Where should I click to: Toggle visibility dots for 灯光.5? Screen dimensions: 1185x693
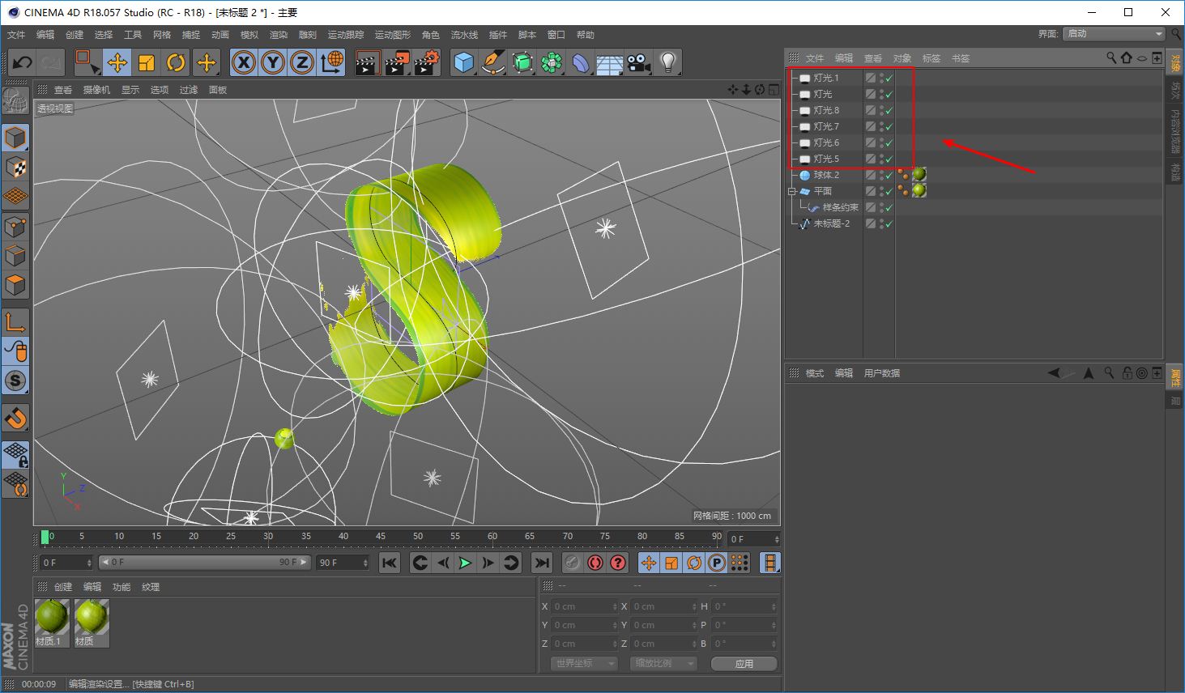coord(881,159)
